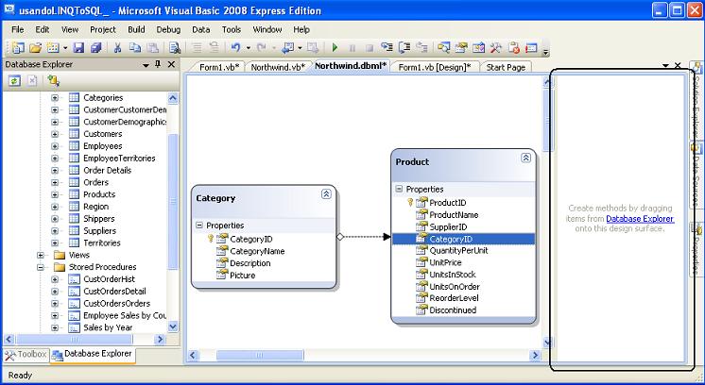Click the Add New Item icon
The height and width of the screenshot is (385, 705).
tap(53, 47)
